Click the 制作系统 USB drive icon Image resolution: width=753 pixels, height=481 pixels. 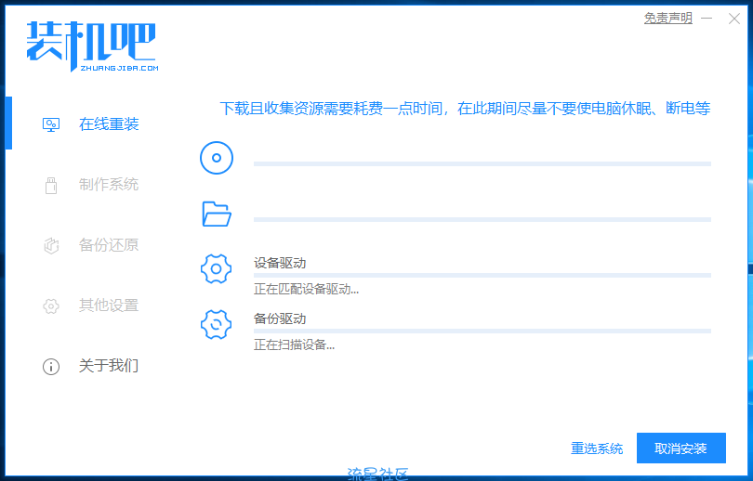click(51, 185)
